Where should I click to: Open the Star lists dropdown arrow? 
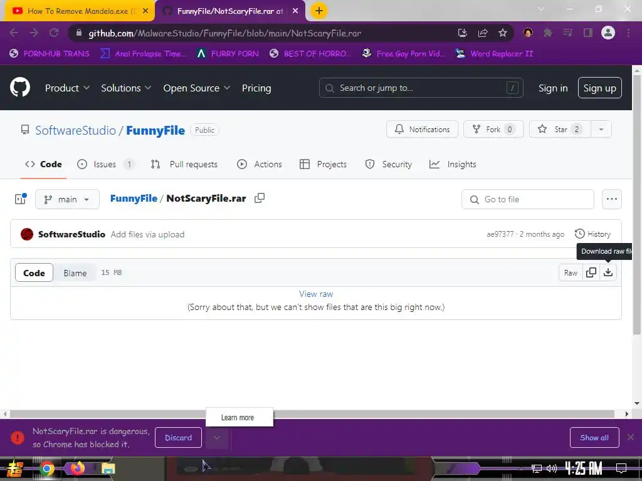coord(601,129)
